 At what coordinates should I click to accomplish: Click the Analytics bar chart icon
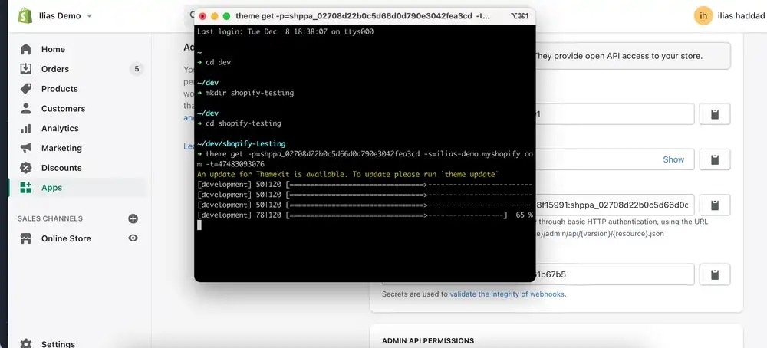tap(26, 129)
